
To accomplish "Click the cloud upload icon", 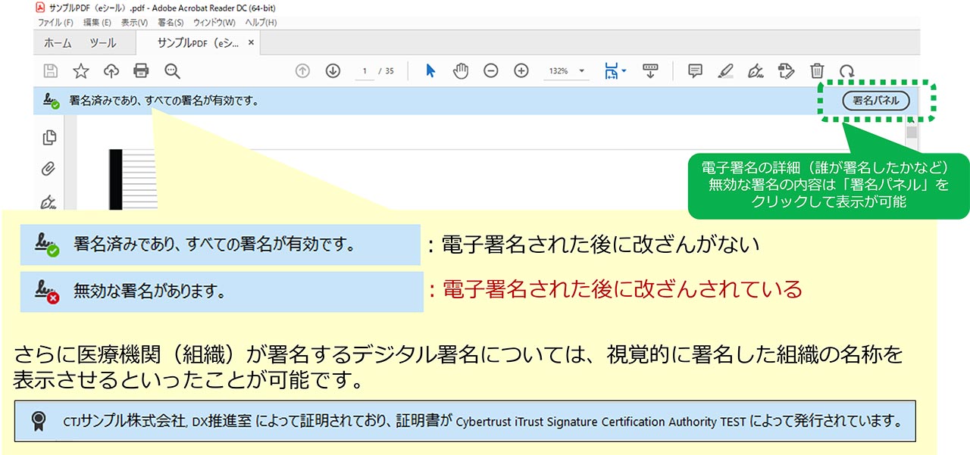I will 111,71.
